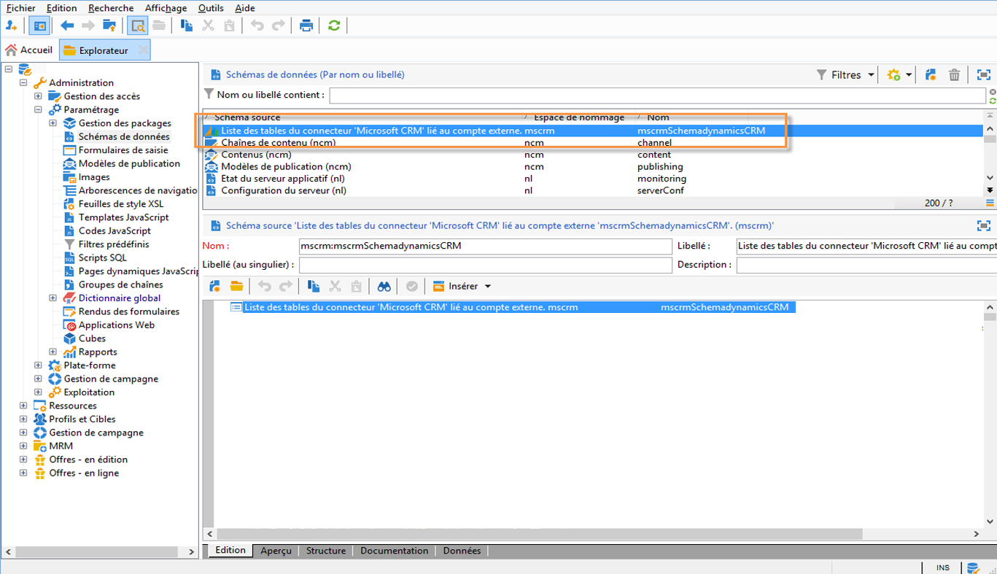Switch to the Aperçu tab
This screenshot has height=574, width=997.
coord(276,551)
